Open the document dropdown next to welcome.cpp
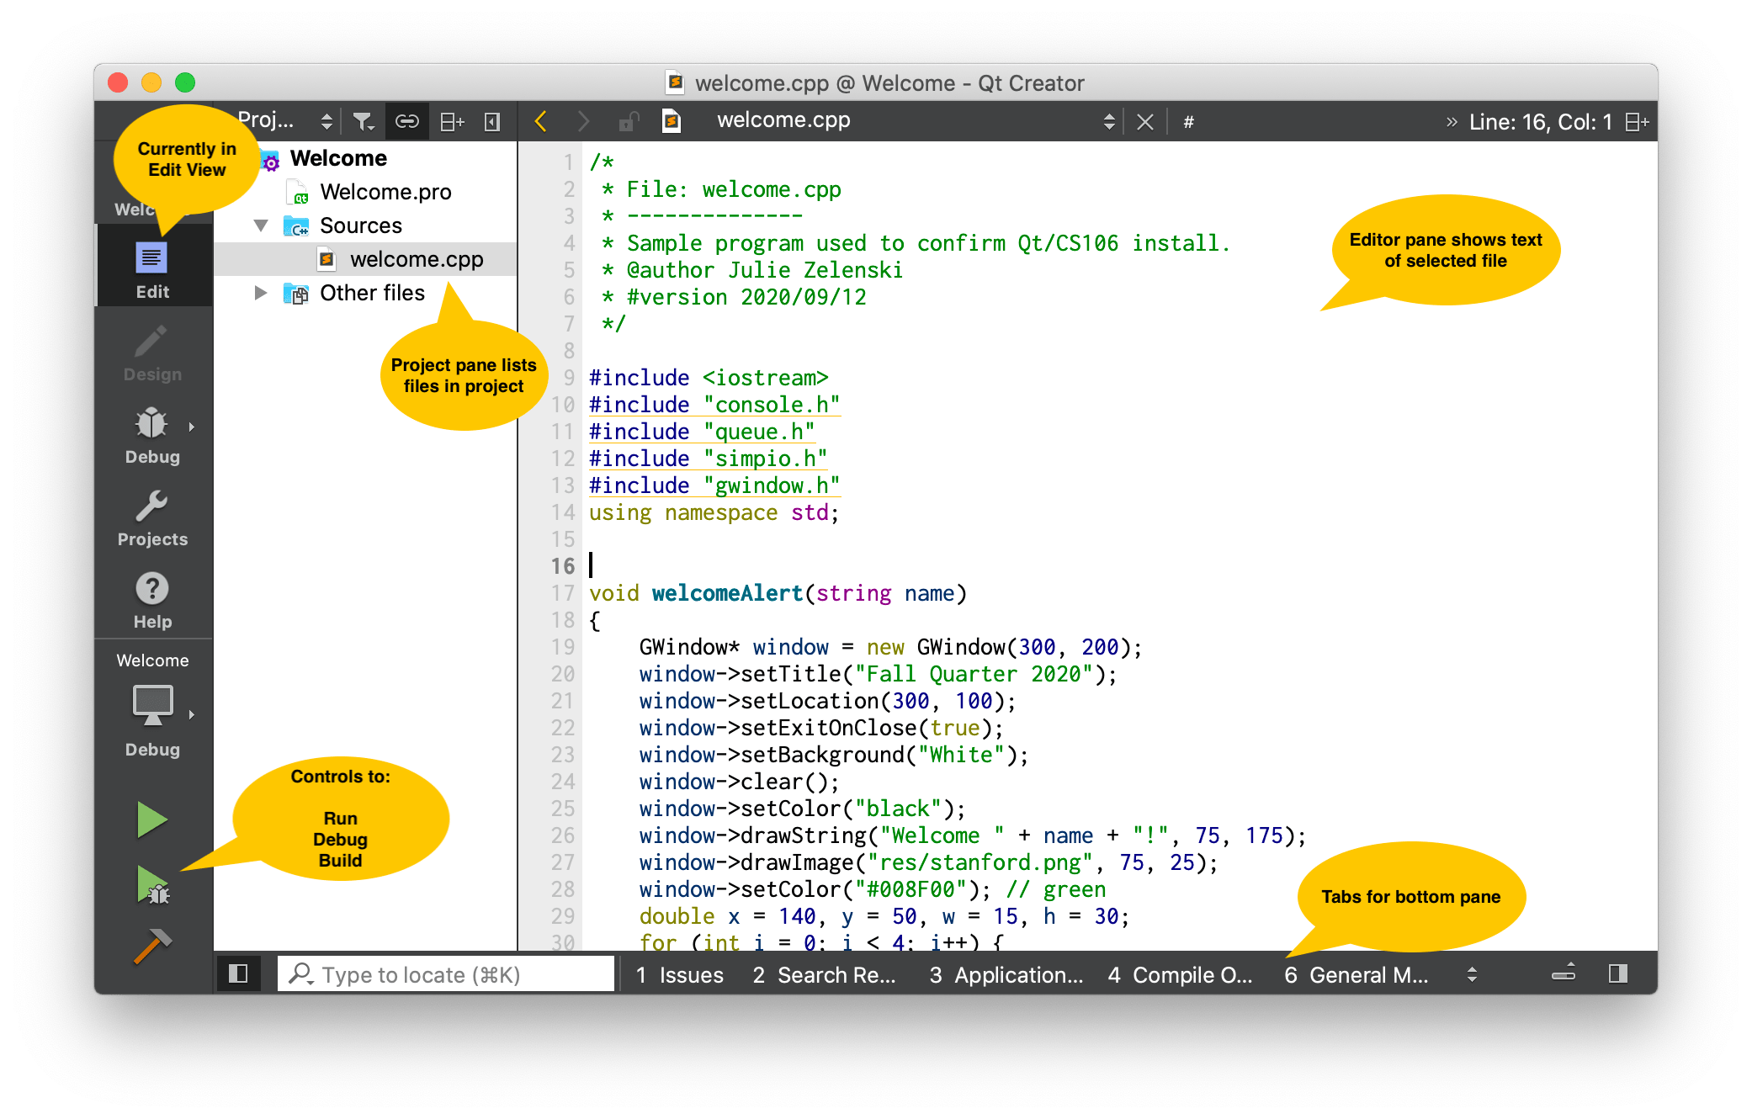 tap(1111, 120)
